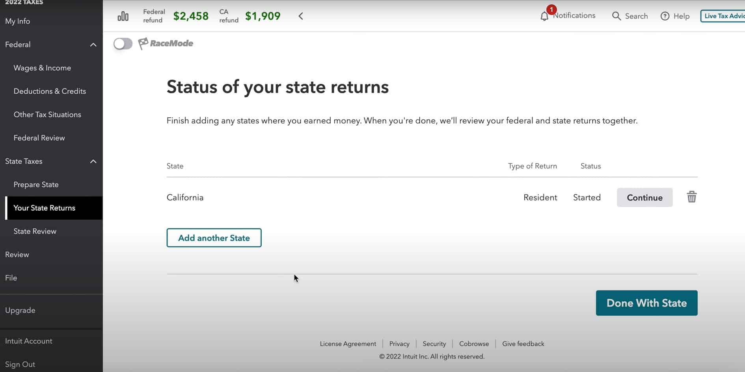Collapse the Federal section chevron

tap(93, 45)
